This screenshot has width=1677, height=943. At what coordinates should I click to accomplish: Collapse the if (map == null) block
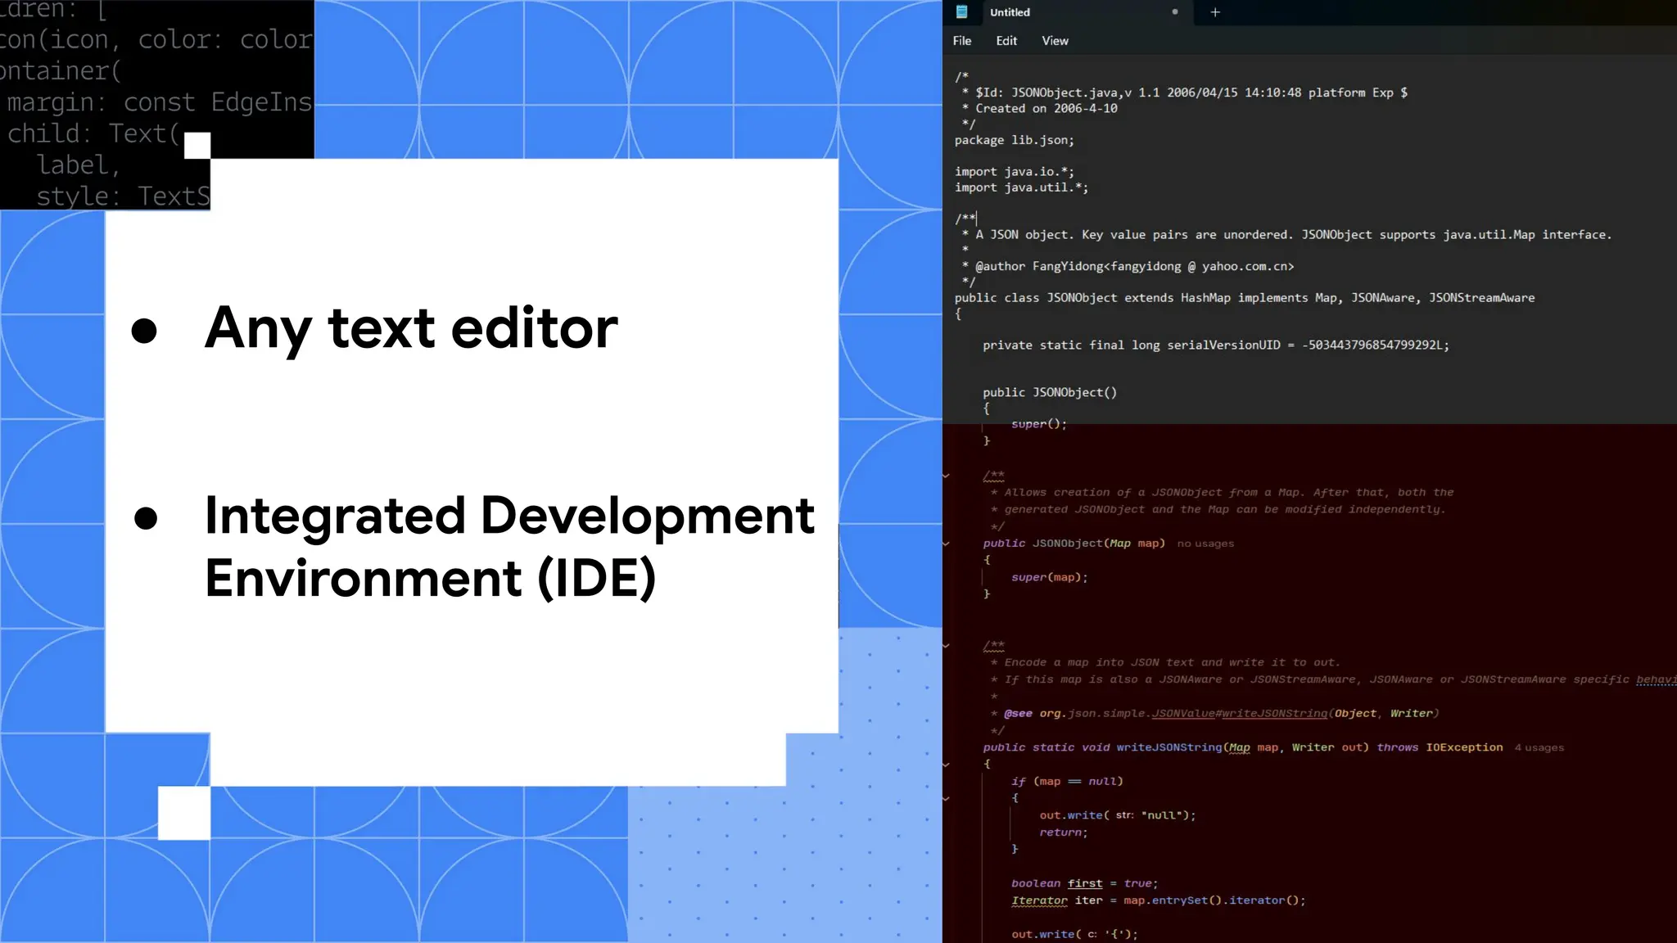click(947, 798)
